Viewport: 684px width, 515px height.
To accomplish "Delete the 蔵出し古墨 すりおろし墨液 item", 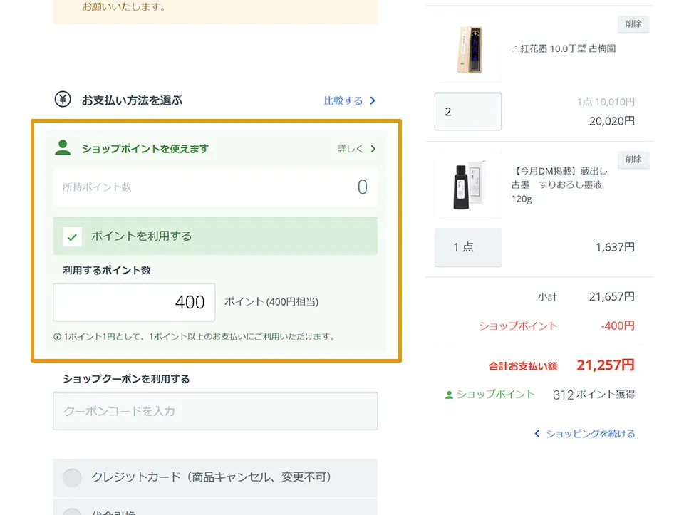I will click(x=633, y=160).
